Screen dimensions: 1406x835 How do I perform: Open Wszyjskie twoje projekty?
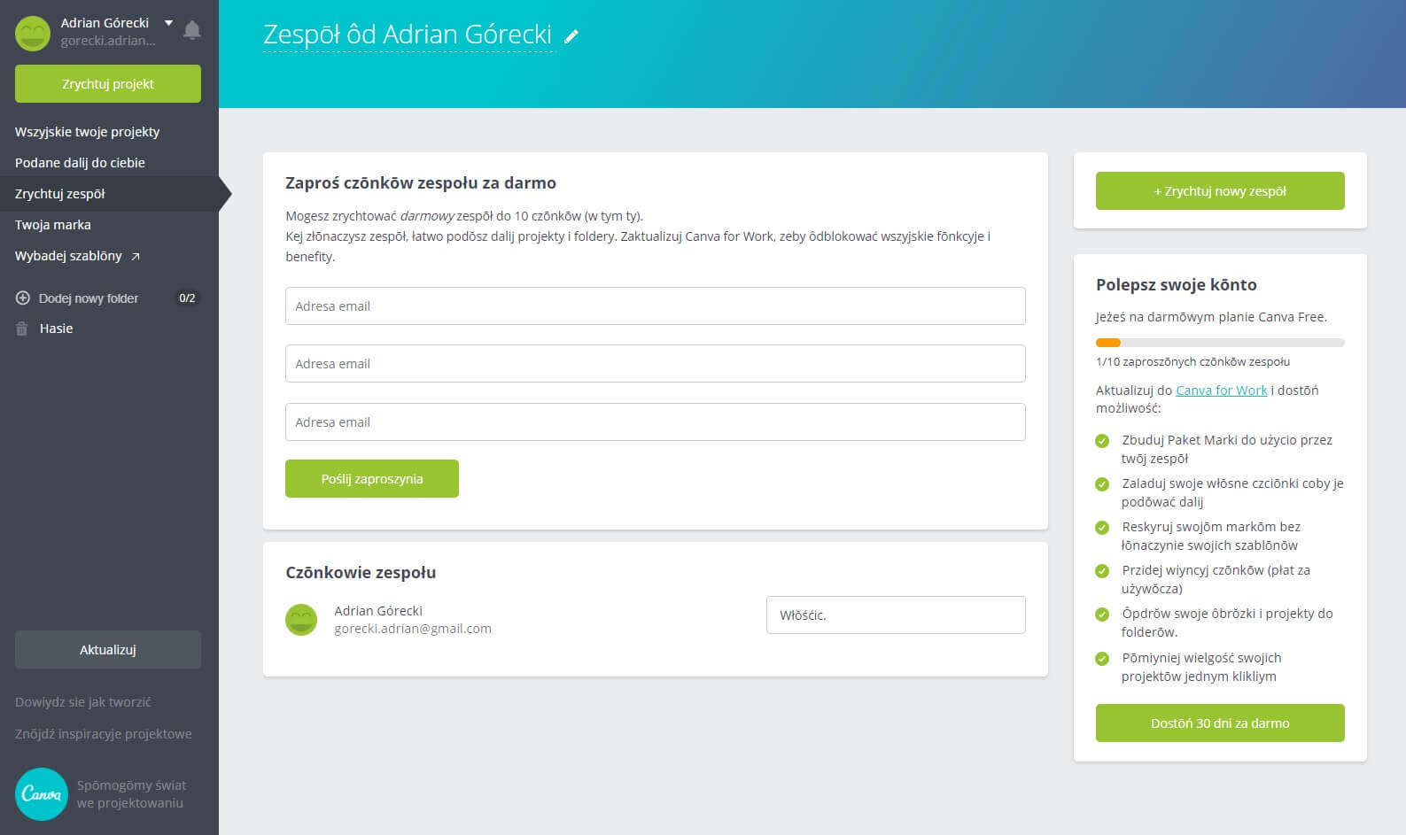88,132
